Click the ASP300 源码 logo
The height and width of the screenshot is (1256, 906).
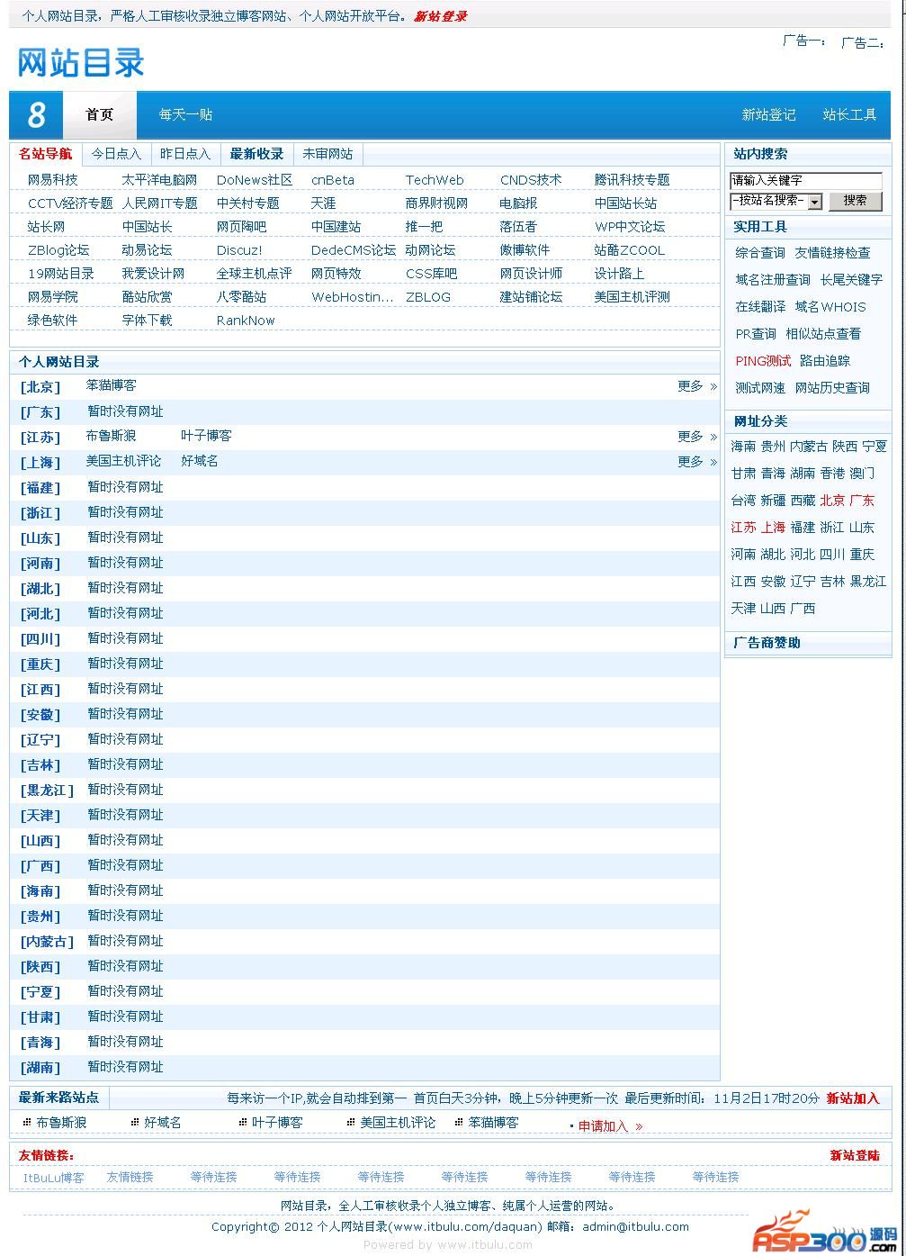click(x=825, y=1233)
